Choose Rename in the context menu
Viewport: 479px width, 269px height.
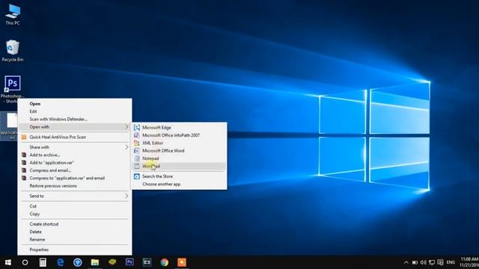coord(75,240)
